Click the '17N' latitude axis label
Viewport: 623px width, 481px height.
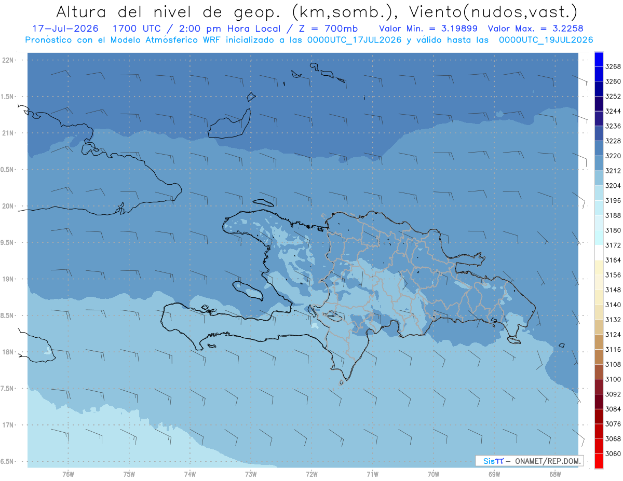coord(8,425)
